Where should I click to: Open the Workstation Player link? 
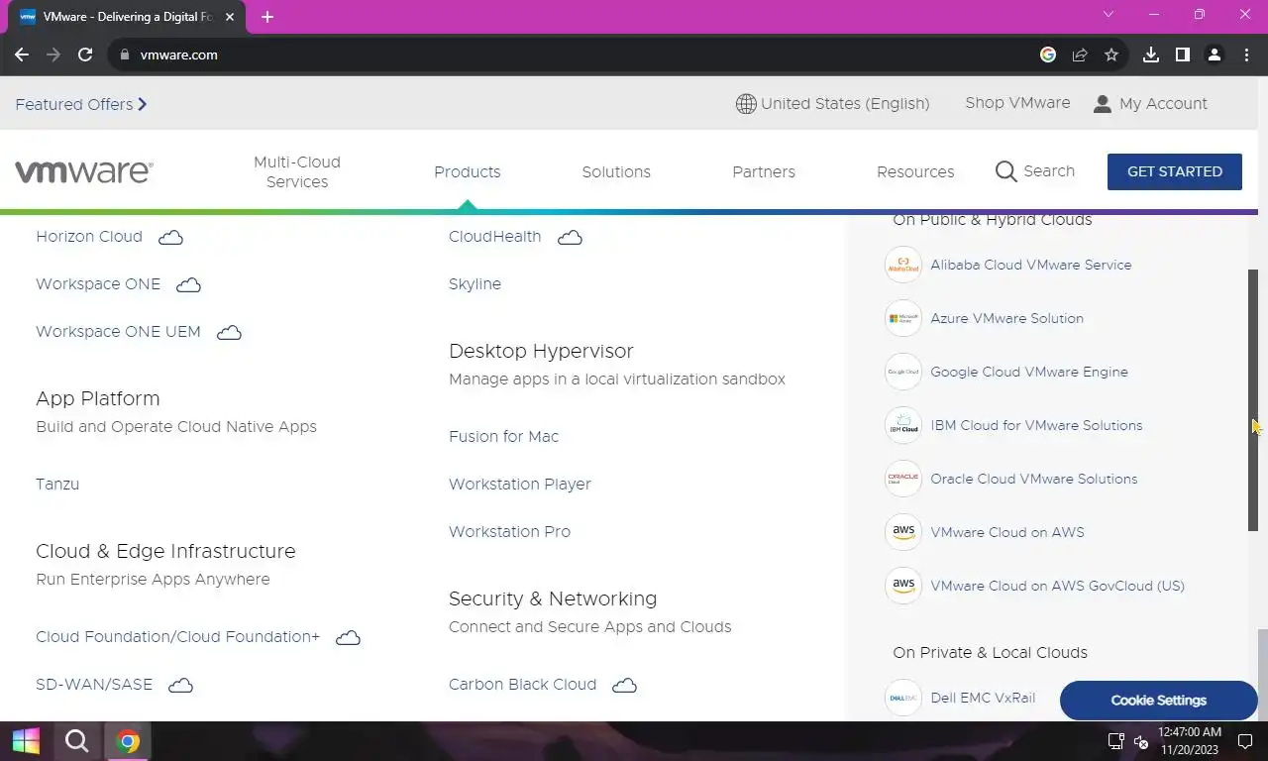tap(520, 485)
